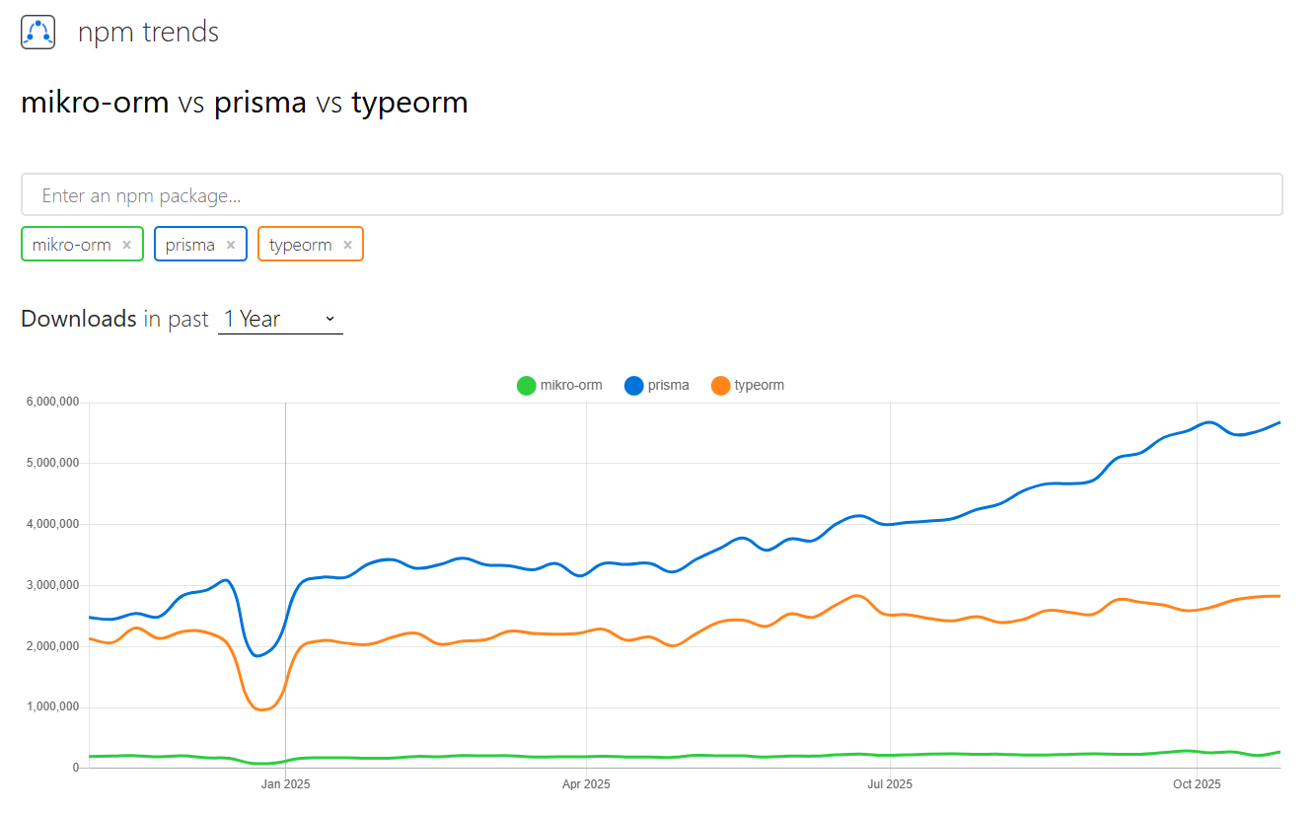The height and width of the screenshot is (813, 1316).
Task: Open the 1 Year time range dropdown
Action: (x=266, y=319)
